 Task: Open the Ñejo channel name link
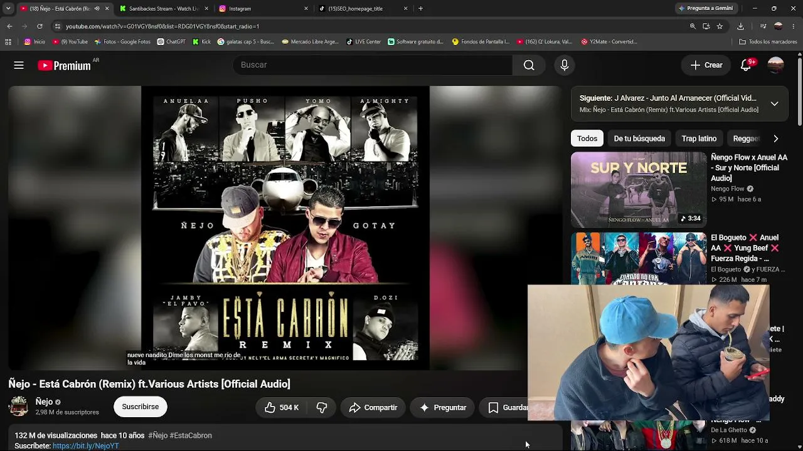pos(44,402)
